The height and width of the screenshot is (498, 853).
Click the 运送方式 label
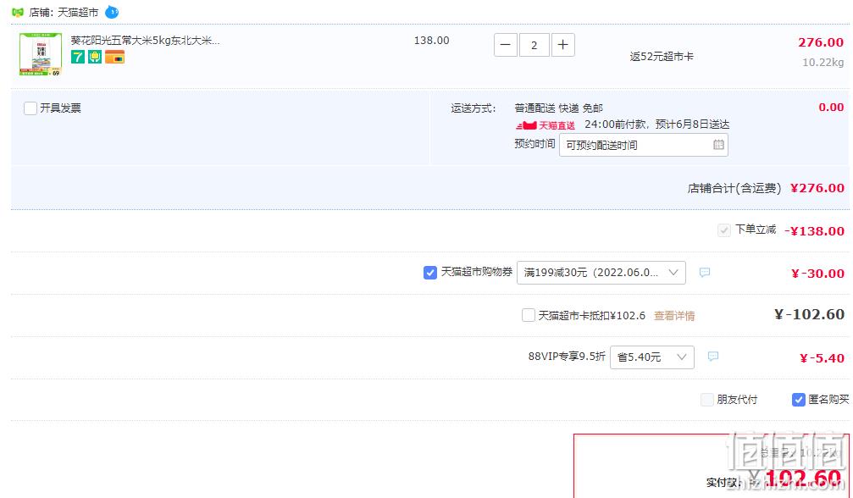pos(474,108)
